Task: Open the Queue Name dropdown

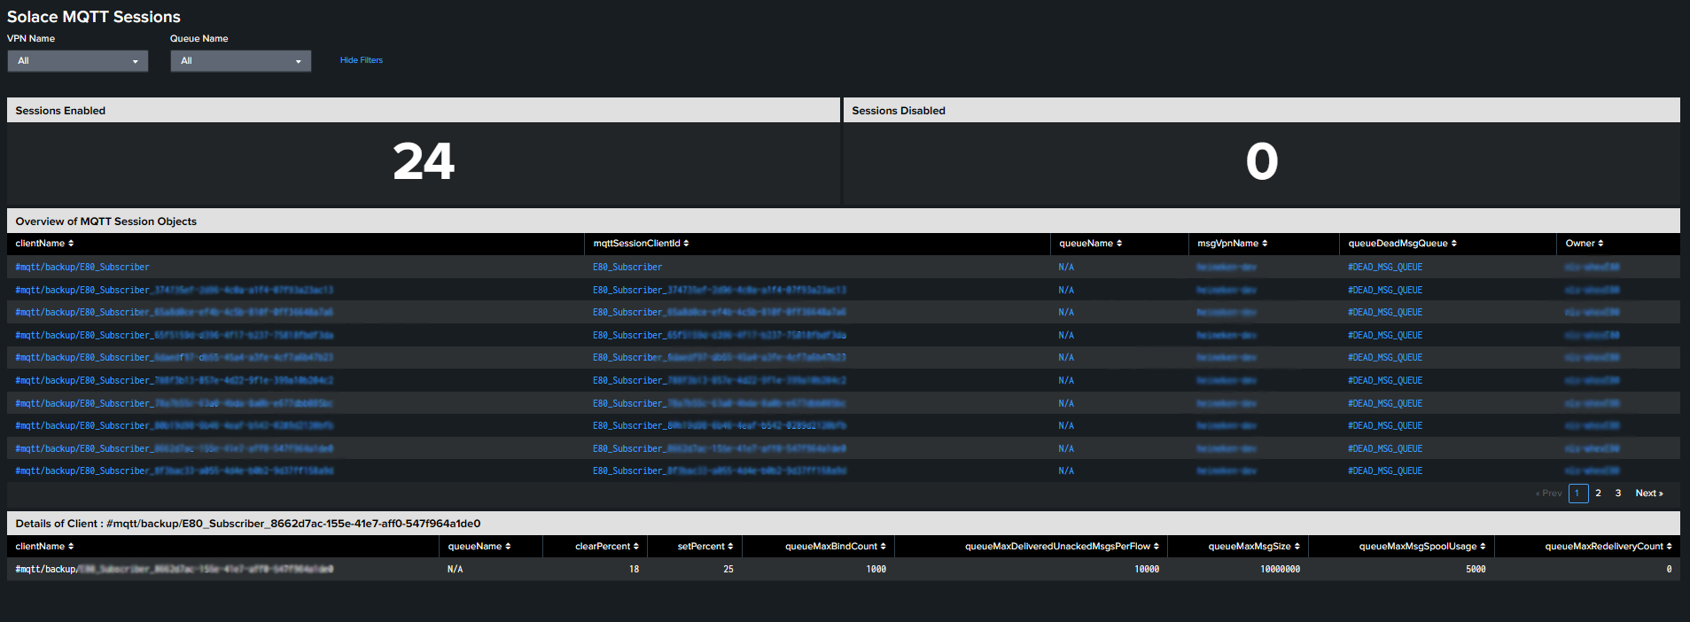Action: click(x=241, y=61)
